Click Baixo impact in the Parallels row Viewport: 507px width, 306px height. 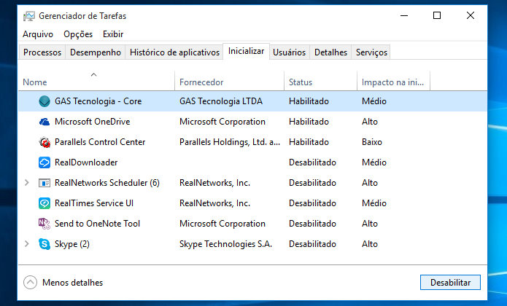click(372, 142)
